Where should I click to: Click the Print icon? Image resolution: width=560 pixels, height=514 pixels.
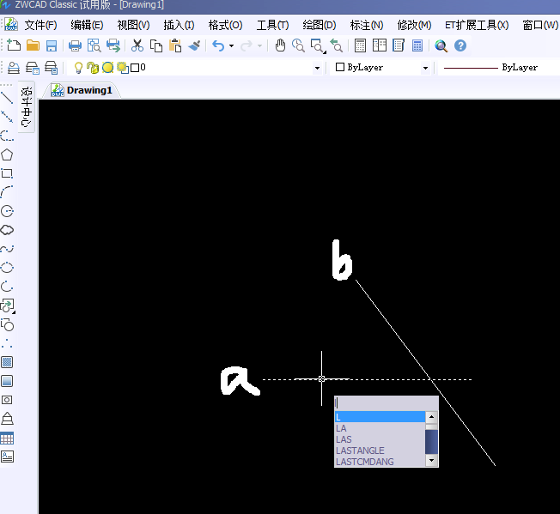click(x=75, y=45)
